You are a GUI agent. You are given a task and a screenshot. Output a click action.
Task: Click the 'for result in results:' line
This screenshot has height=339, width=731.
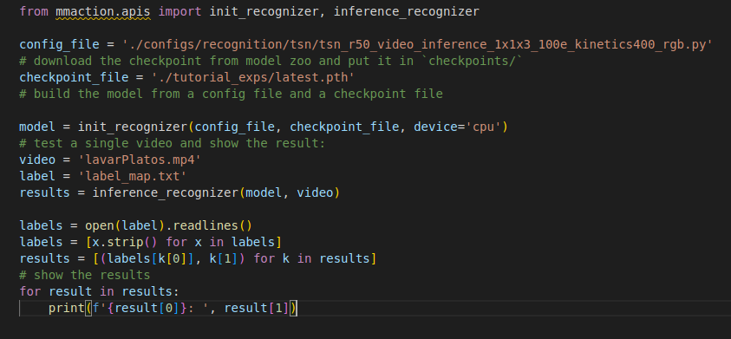[x=100, y=291]
